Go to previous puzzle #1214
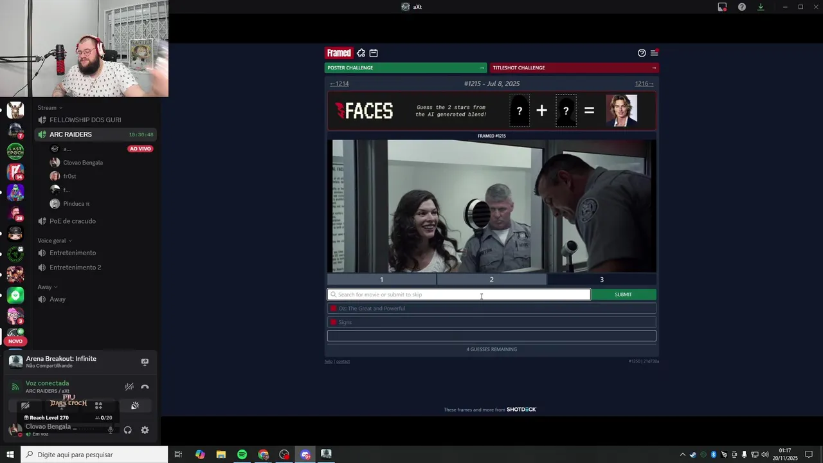This screenshot has width=823, height=463. 339,84
